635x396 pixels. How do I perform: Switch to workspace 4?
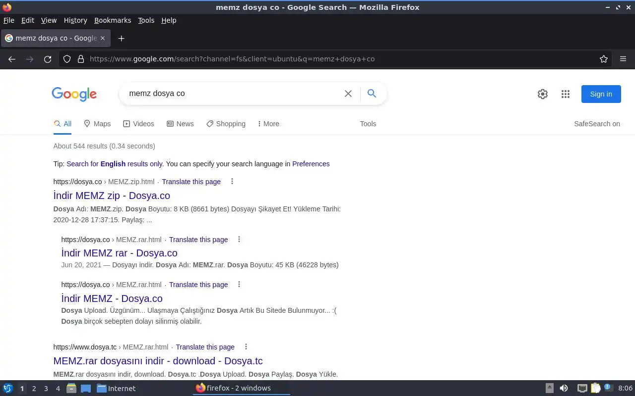coord(58,389)
